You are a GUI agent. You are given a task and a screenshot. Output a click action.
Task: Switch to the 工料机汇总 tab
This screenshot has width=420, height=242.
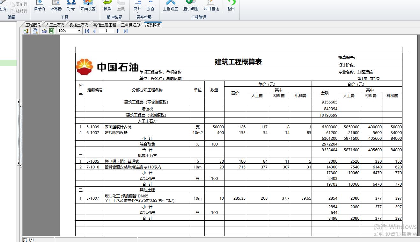130,25
